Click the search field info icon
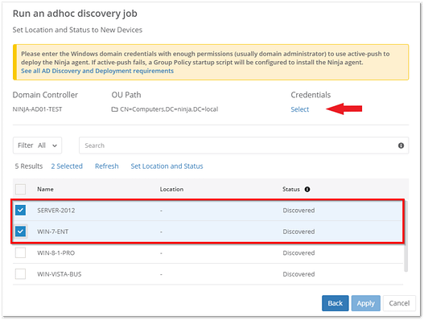The image size is (424, 320). click(x=401, y=146)
